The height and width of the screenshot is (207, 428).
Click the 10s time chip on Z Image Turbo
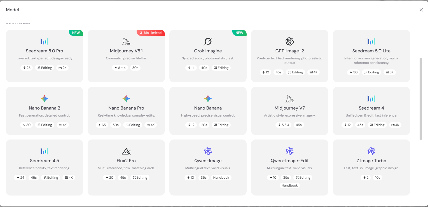tap(378, 178)
